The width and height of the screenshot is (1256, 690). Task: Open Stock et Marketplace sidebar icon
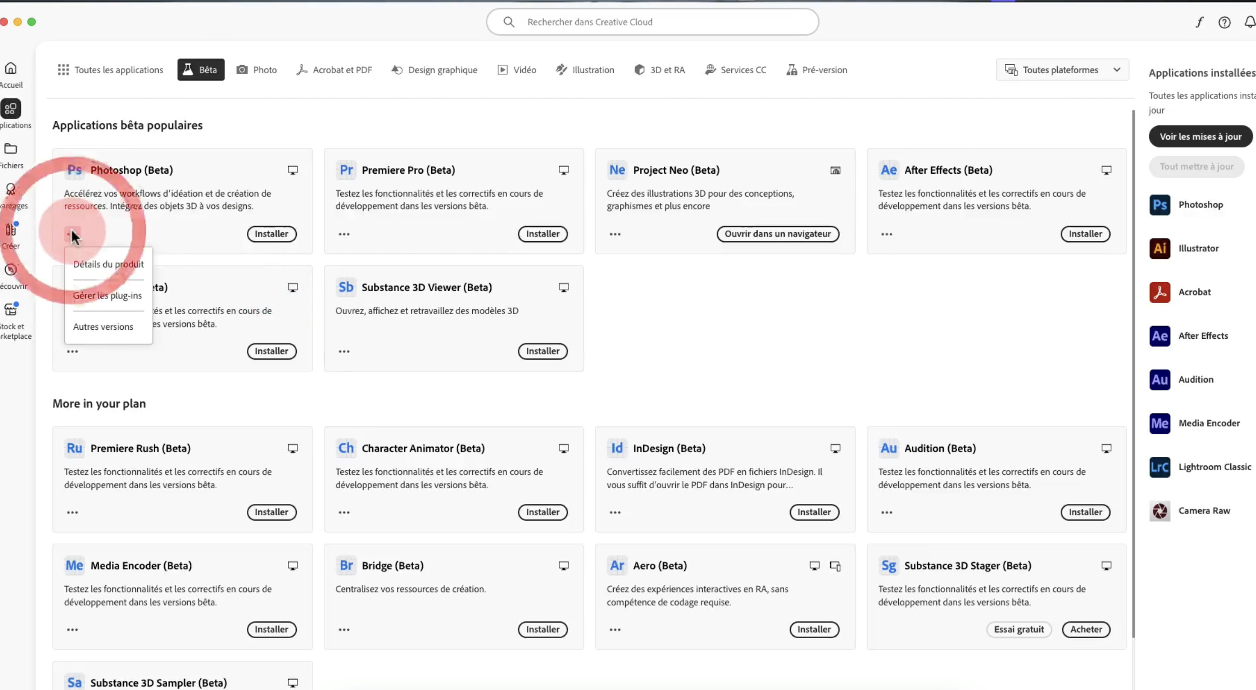(x=11, y=309)
